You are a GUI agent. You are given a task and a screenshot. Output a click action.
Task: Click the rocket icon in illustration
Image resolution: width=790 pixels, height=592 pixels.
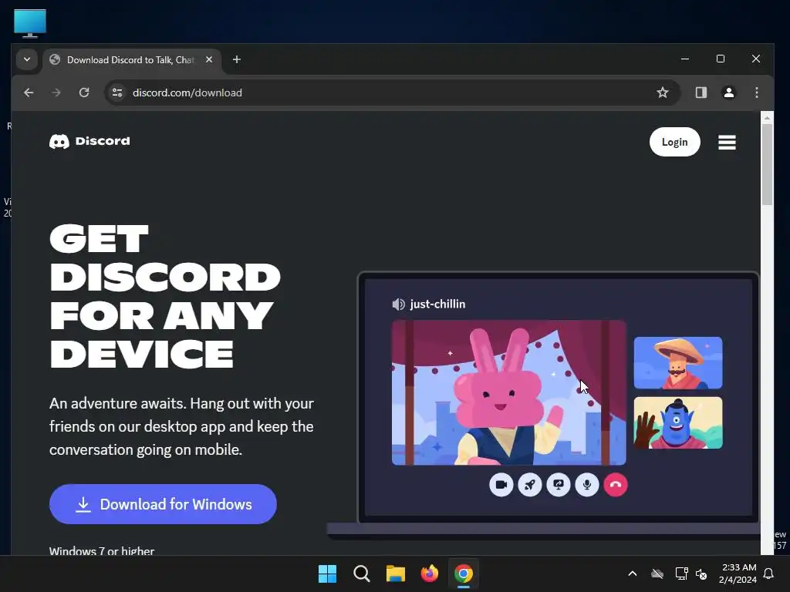point(529,485)
